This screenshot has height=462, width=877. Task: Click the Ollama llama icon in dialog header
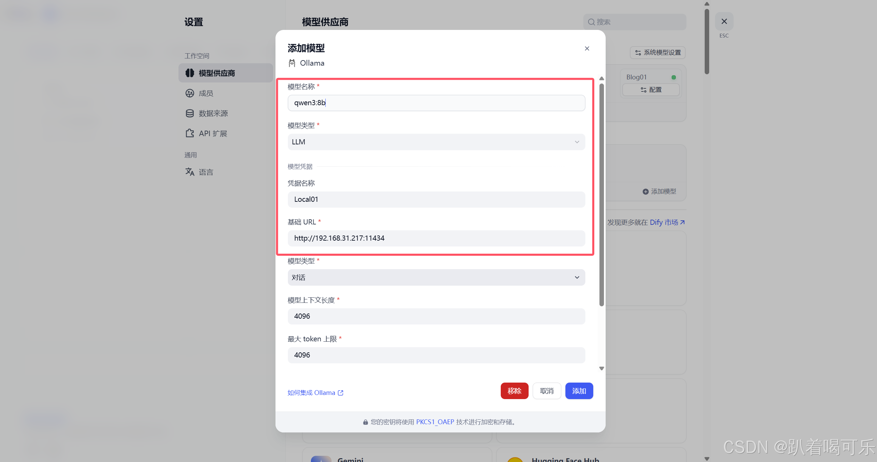(292, 63)
